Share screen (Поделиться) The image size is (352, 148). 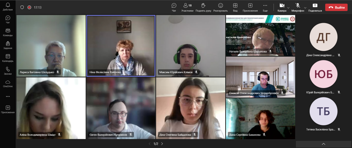(x=315, y=7)
